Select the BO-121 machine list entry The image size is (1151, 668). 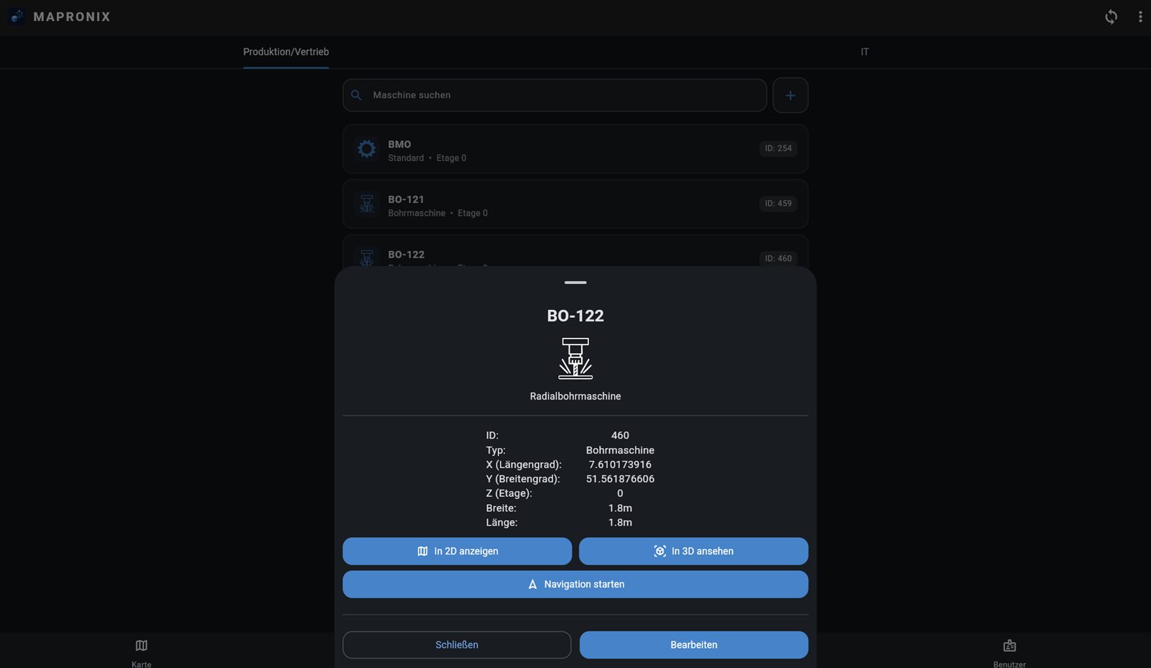click(x=575, y=204)
